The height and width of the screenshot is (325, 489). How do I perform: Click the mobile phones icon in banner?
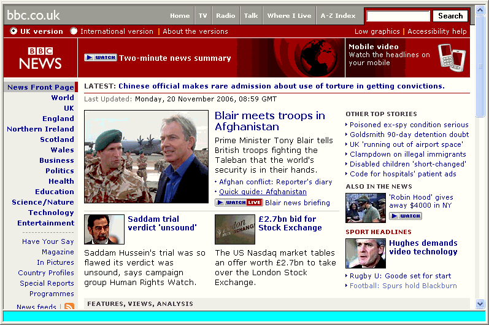[452, 57]
